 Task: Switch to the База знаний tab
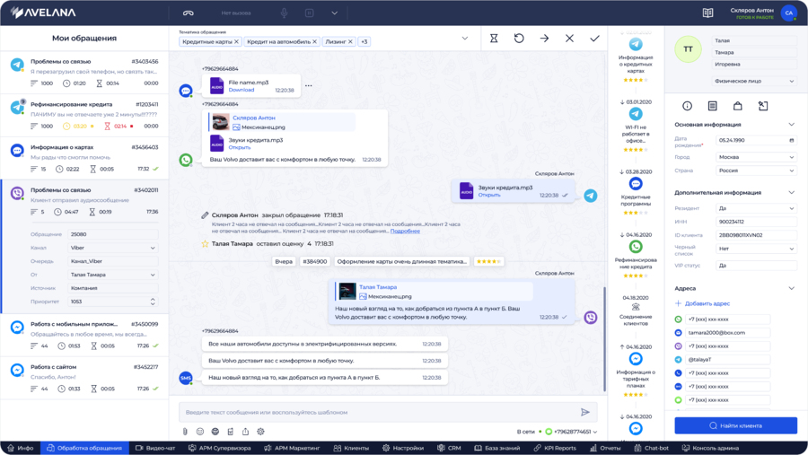[x=496, y=448]
